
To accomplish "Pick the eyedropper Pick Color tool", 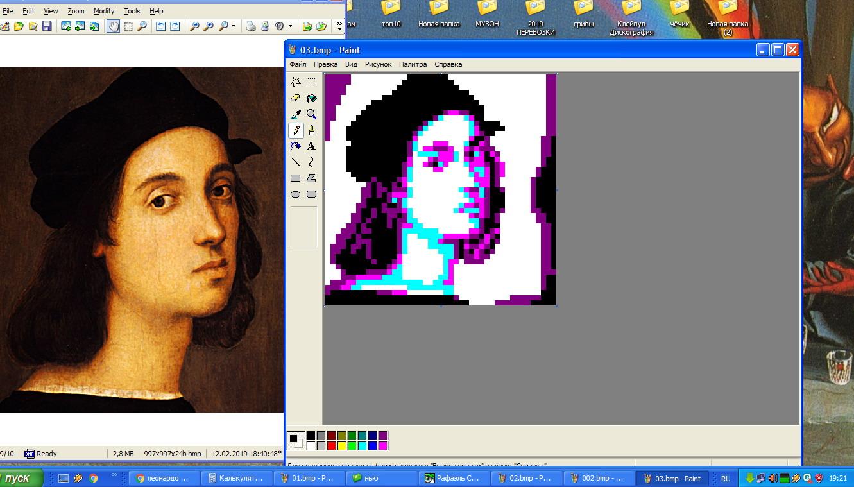I will (295, 114).
